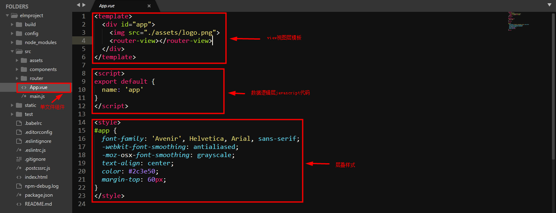This screenshot has height=213, width=556.
Task: Open index.html from the sidebar
Action: point(36,177)
